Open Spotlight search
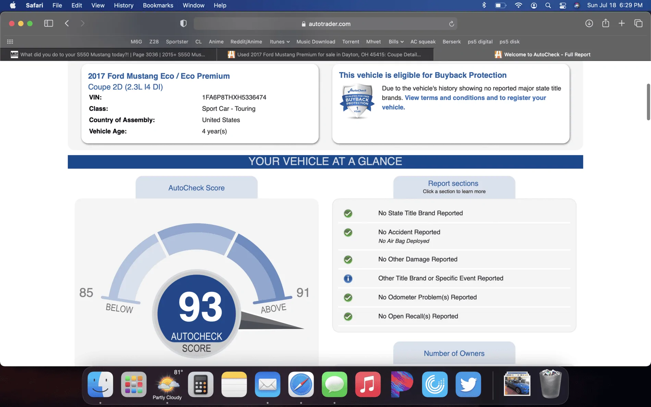Image resolution: width=651 pixels, height=407 pixels. (x=548, y=5)
